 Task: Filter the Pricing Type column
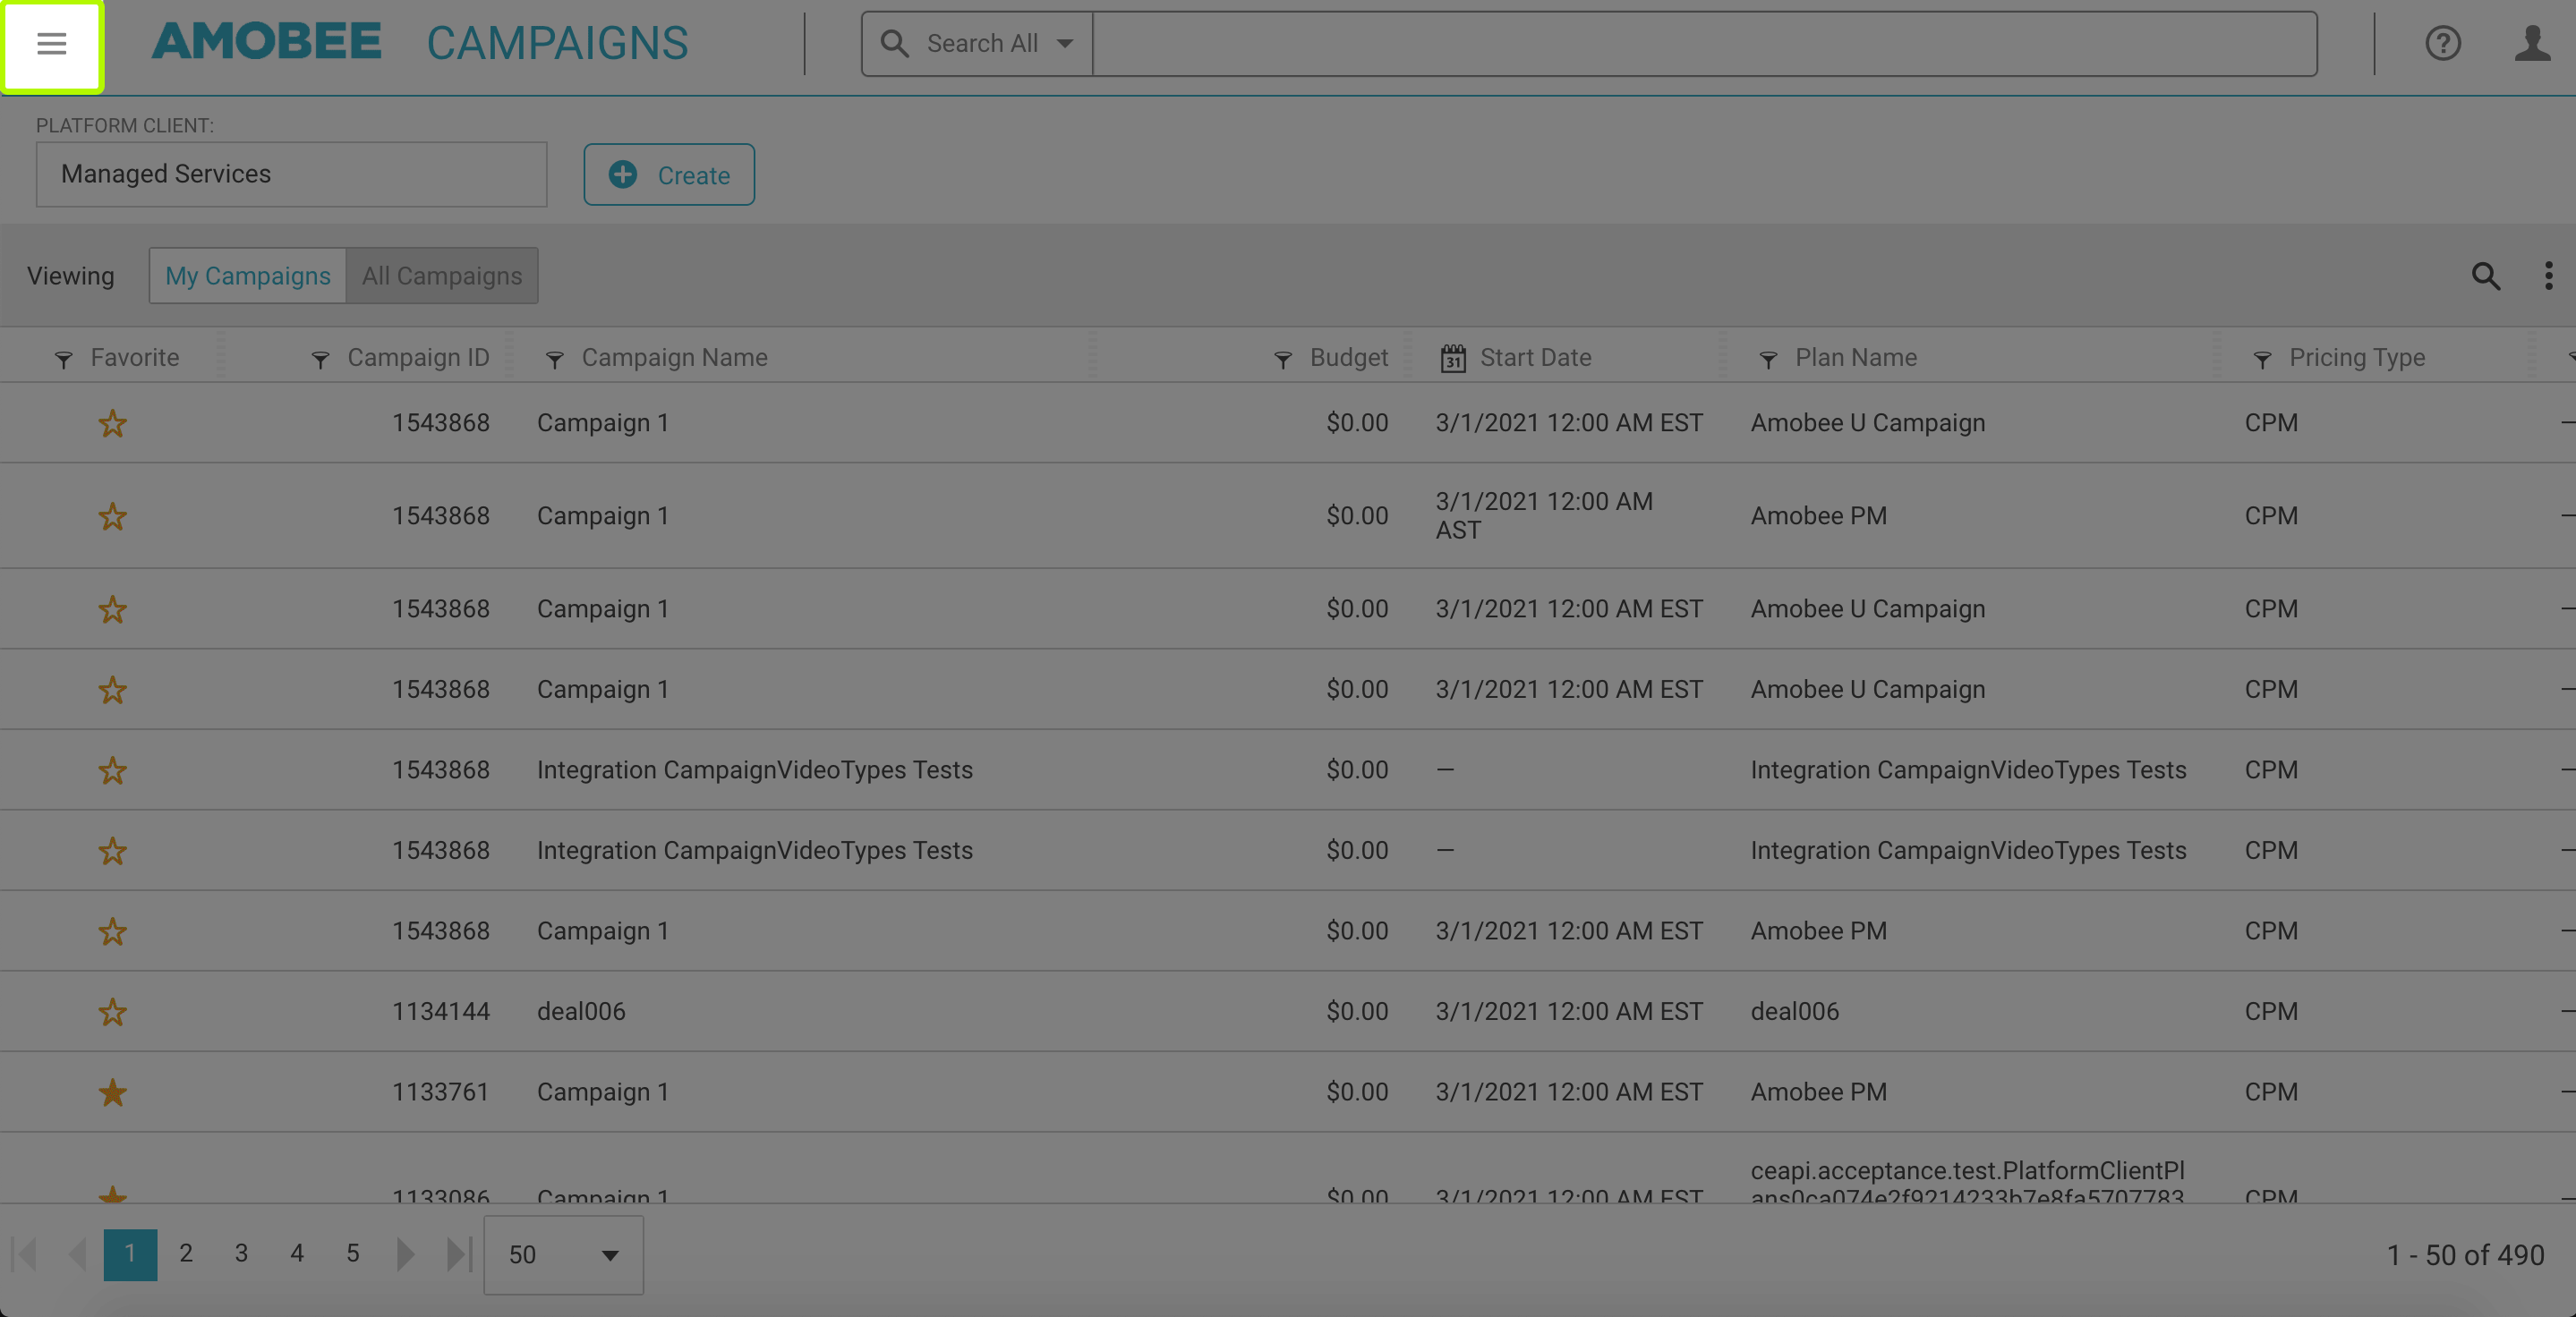coord(2262,360)
